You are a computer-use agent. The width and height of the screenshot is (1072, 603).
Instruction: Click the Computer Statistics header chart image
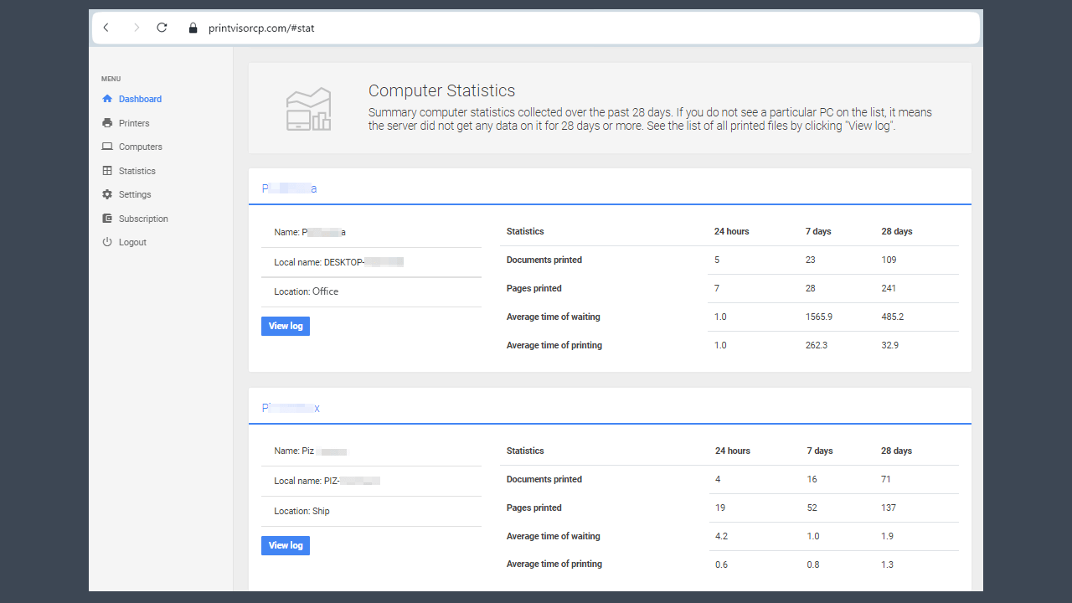point(308,109)
